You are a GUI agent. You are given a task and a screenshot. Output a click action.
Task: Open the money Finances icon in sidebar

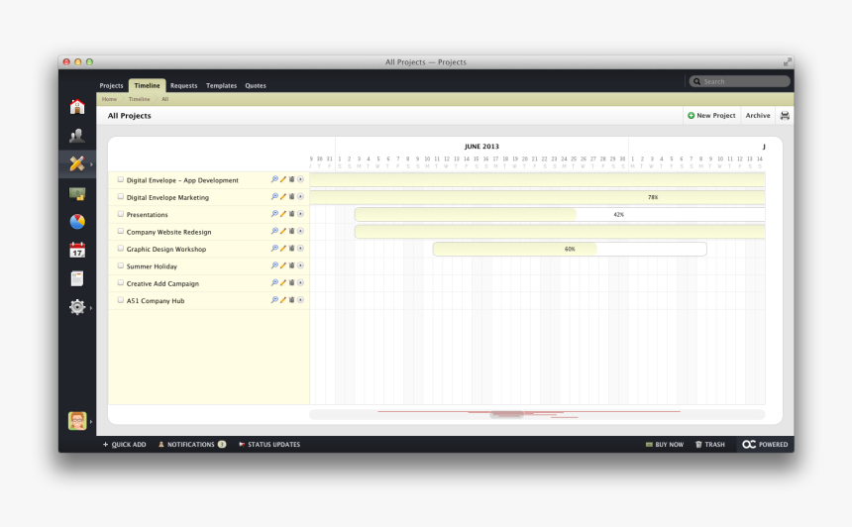[x=76, y=193]
